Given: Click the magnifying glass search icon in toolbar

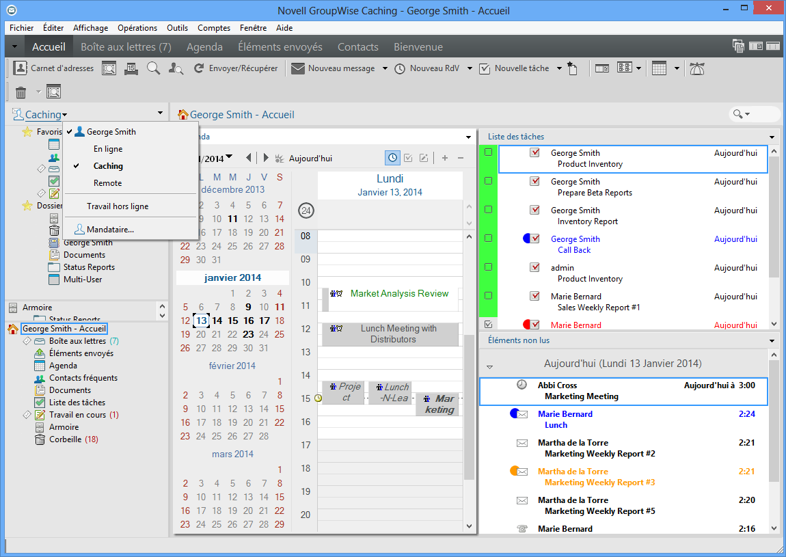Looking at the screenshot, I should point(153,68).
